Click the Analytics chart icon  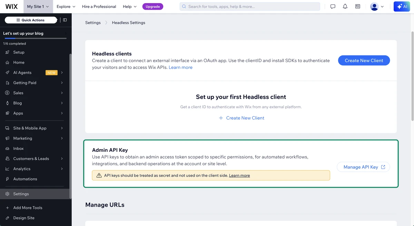click(7, 169)
